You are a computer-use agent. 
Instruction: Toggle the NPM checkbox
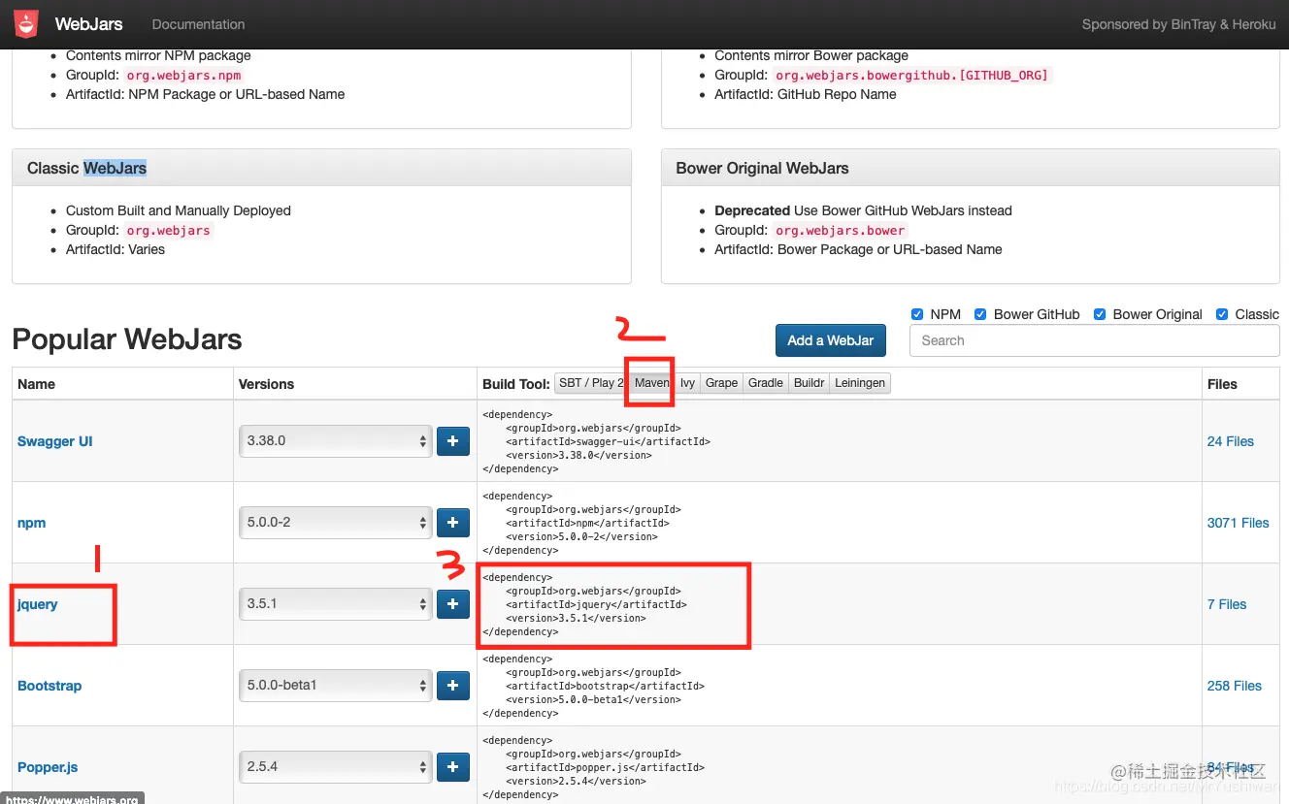click(917, 314)
